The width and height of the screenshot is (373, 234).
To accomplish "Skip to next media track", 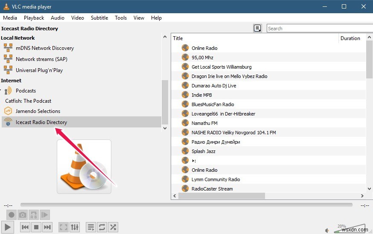I will [x=47, y=227].
